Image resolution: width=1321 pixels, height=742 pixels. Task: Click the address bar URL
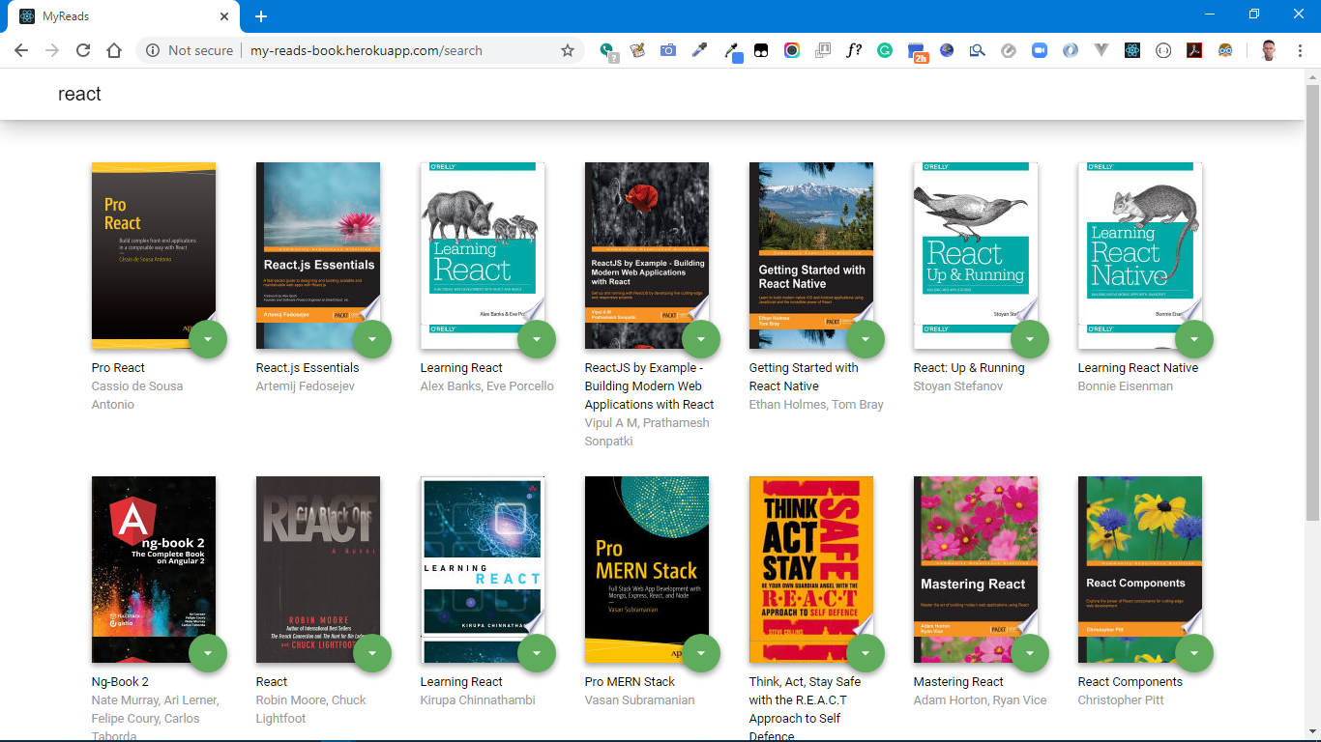tap(366, 50)
